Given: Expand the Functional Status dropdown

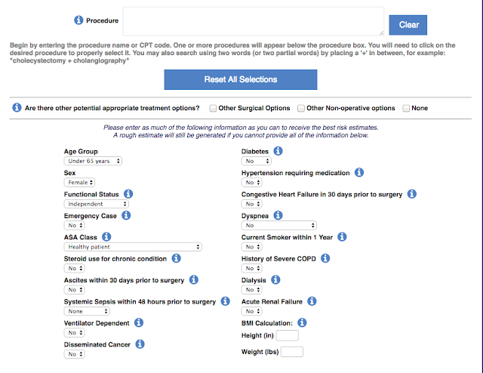Looking at the screenshot, I should pos(96,204).
